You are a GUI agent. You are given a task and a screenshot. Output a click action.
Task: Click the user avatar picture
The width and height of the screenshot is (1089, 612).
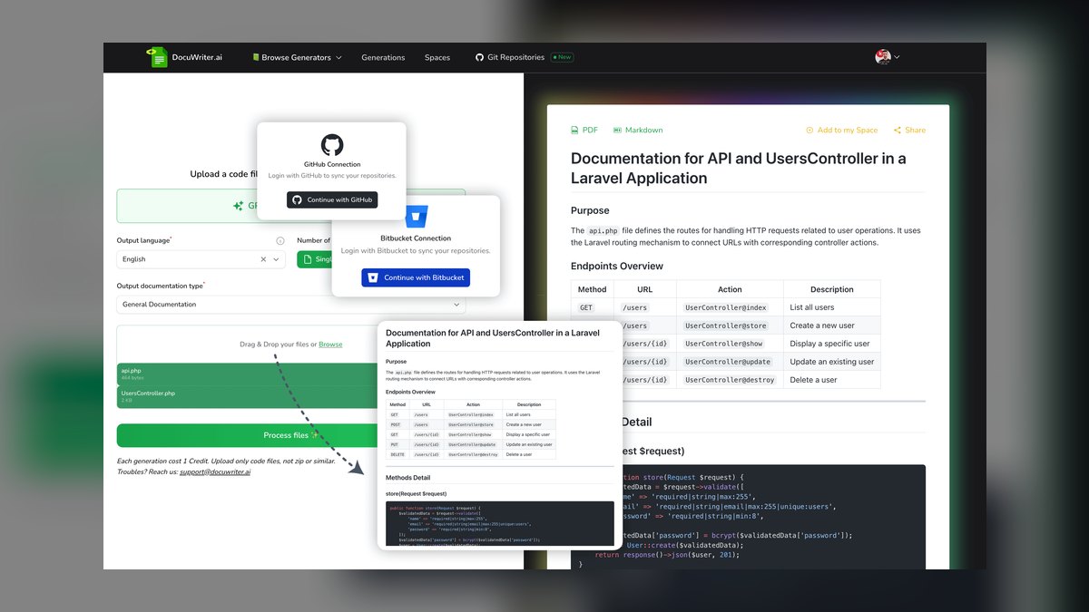pyautogui.click(x=883, y=57)
